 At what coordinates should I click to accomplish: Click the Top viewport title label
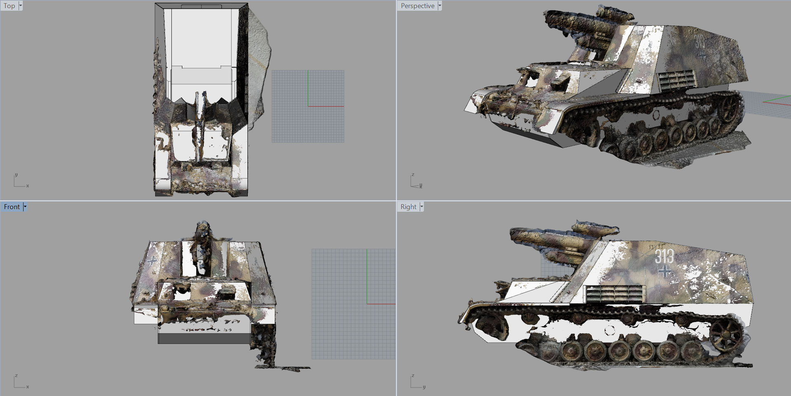(9, 6)
